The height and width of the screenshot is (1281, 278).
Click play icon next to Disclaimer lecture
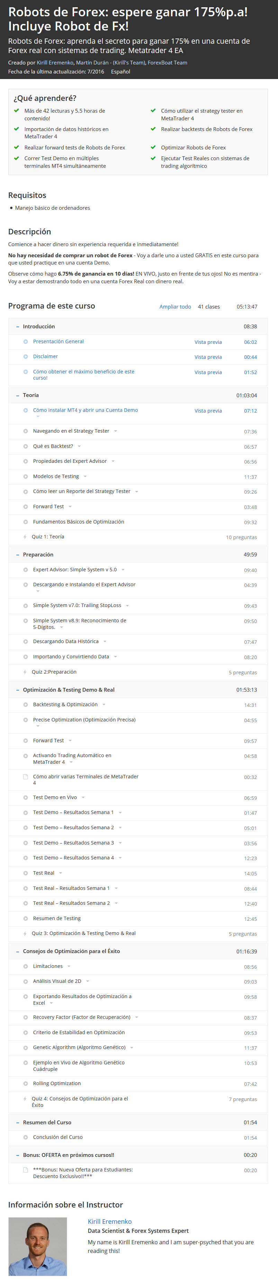25,356
